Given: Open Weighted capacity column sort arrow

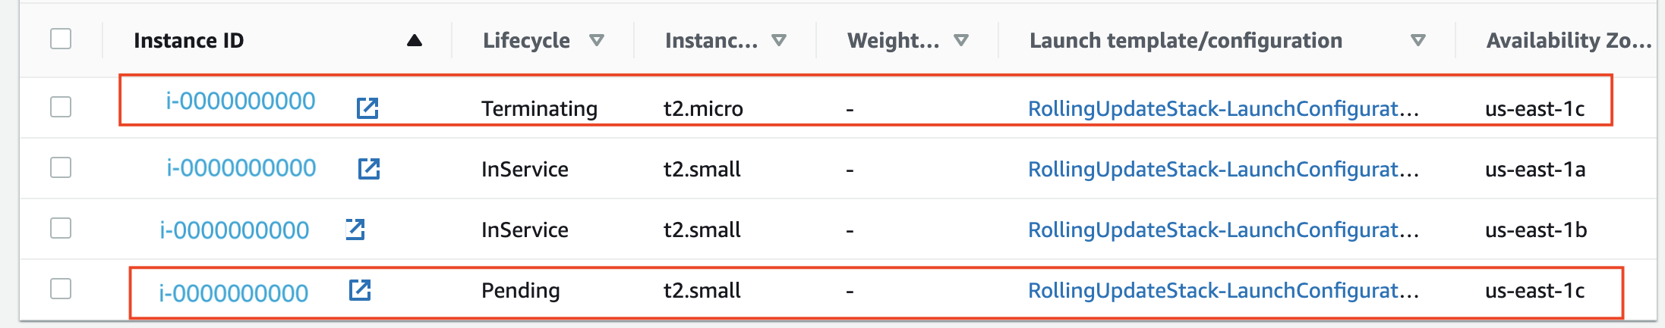Looking at the screenshot, I should [x=961, y=40].
